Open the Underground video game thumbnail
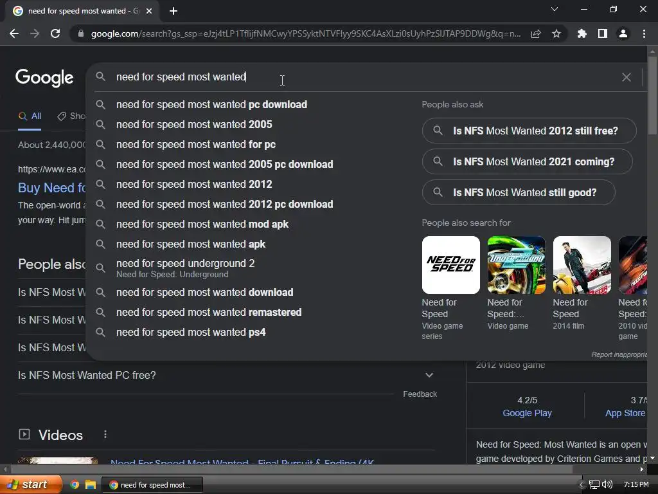Screen dimensions: 658x494 [516, 265]
